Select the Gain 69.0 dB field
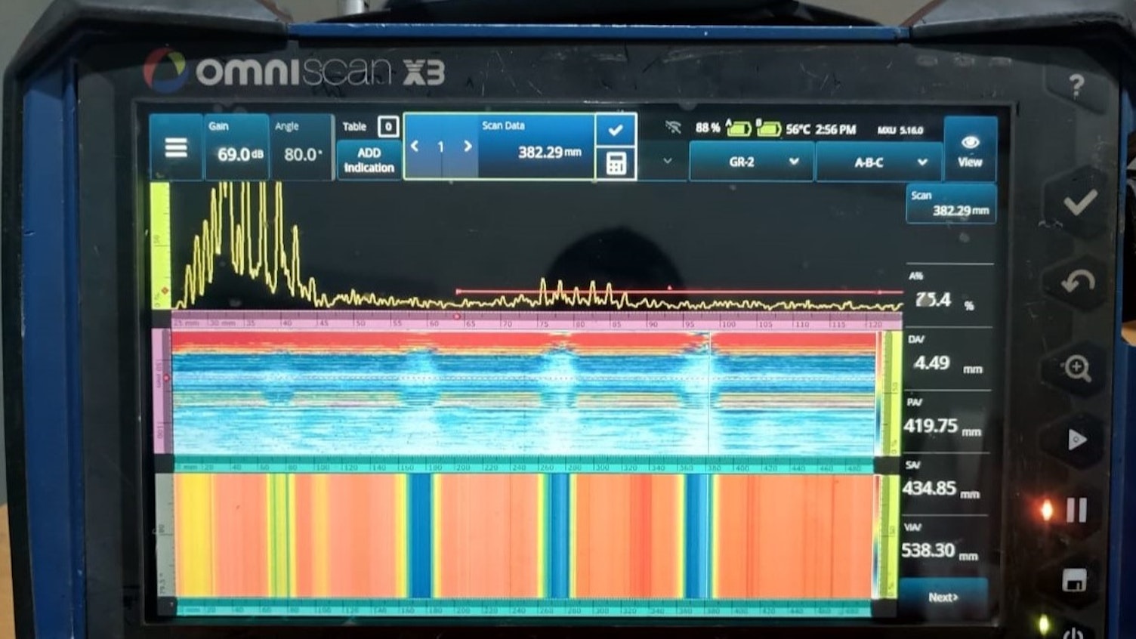 click(x=237, y=147)
